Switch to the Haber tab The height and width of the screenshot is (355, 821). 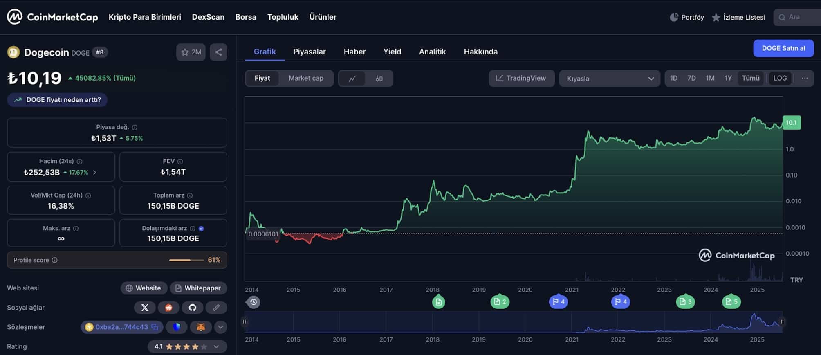tap(354, 52)
